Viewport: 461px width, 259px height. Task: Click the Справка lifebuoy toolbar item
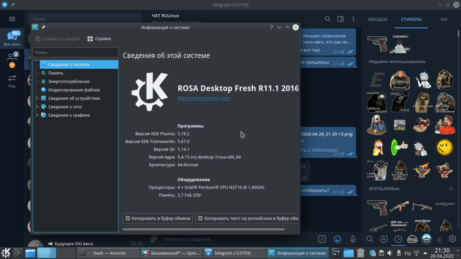tap(99, 39)
